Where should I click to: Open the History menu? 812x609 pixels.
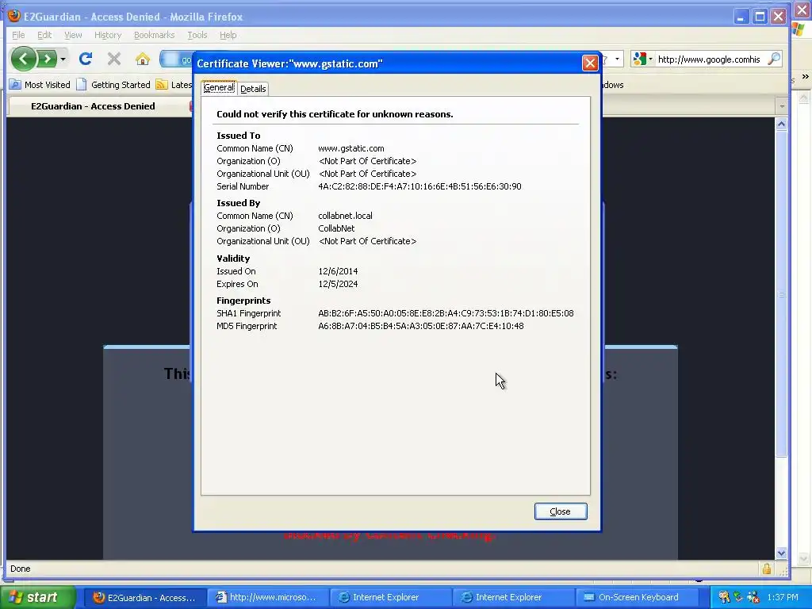pos(108,35)
